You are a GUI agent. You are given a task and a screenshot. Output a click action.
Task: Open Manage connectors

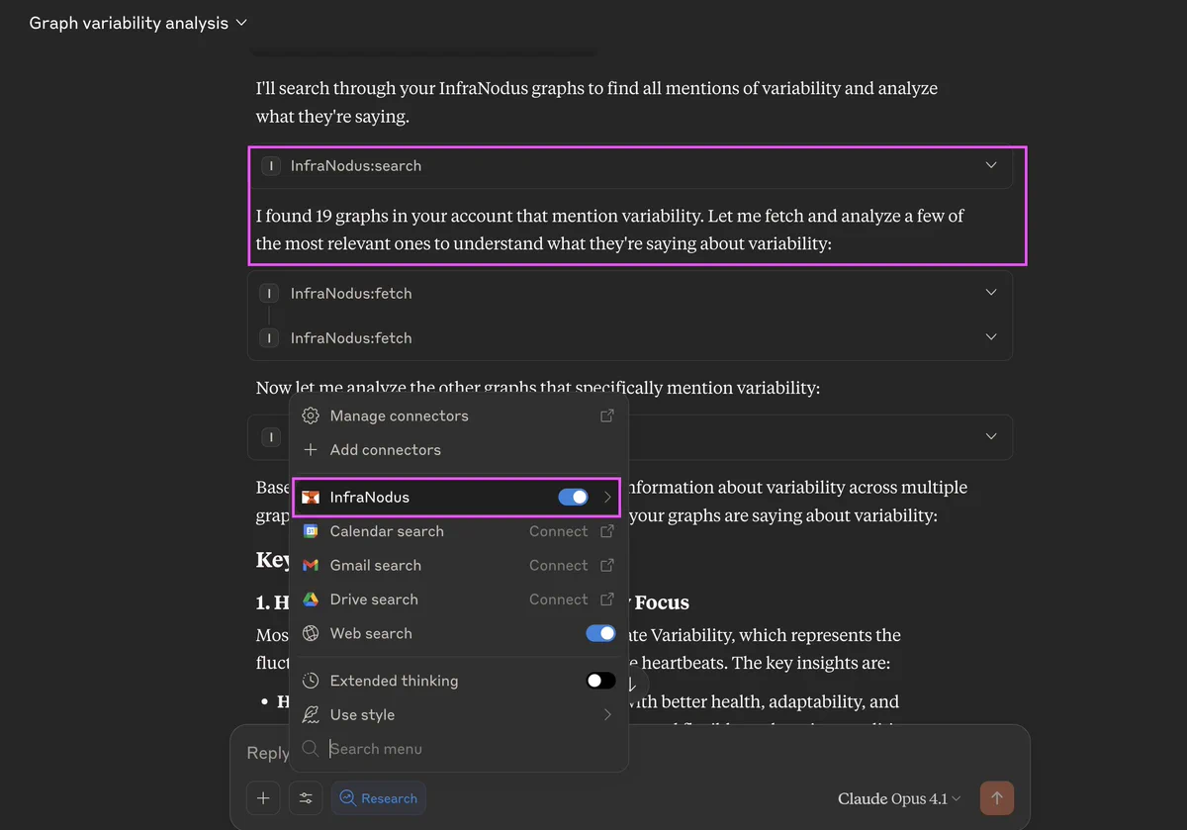click(459, 415)
